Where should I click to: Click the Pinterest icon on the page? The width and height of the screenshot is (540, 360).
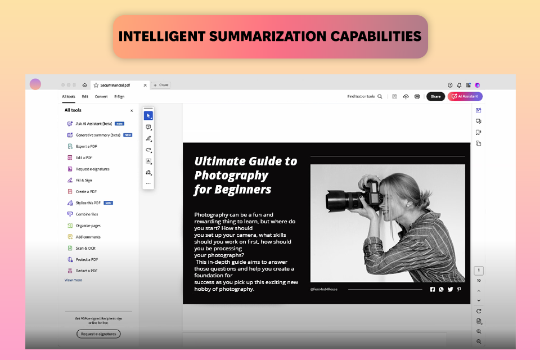coord(459,289)
